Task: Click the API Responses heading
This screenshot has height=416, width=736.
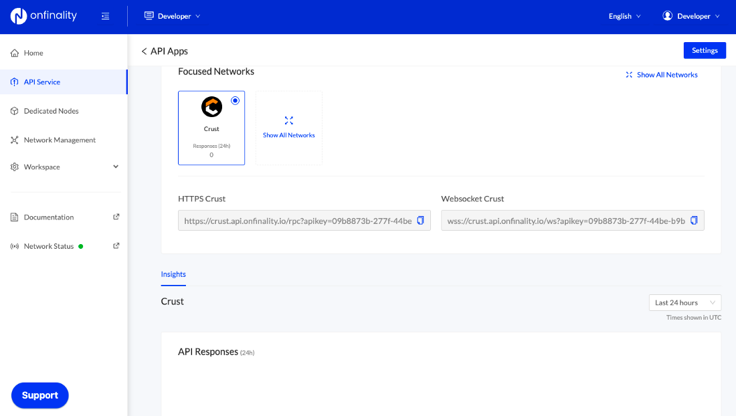Action: [208, 352]
